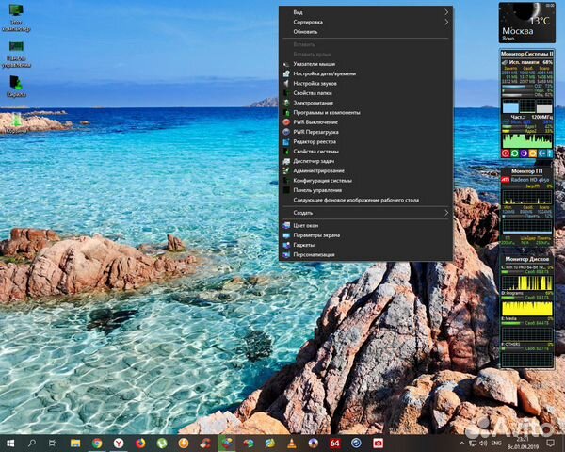Click Radeon HD 4650 label in GPU monitor

click(x=530, y=180)
